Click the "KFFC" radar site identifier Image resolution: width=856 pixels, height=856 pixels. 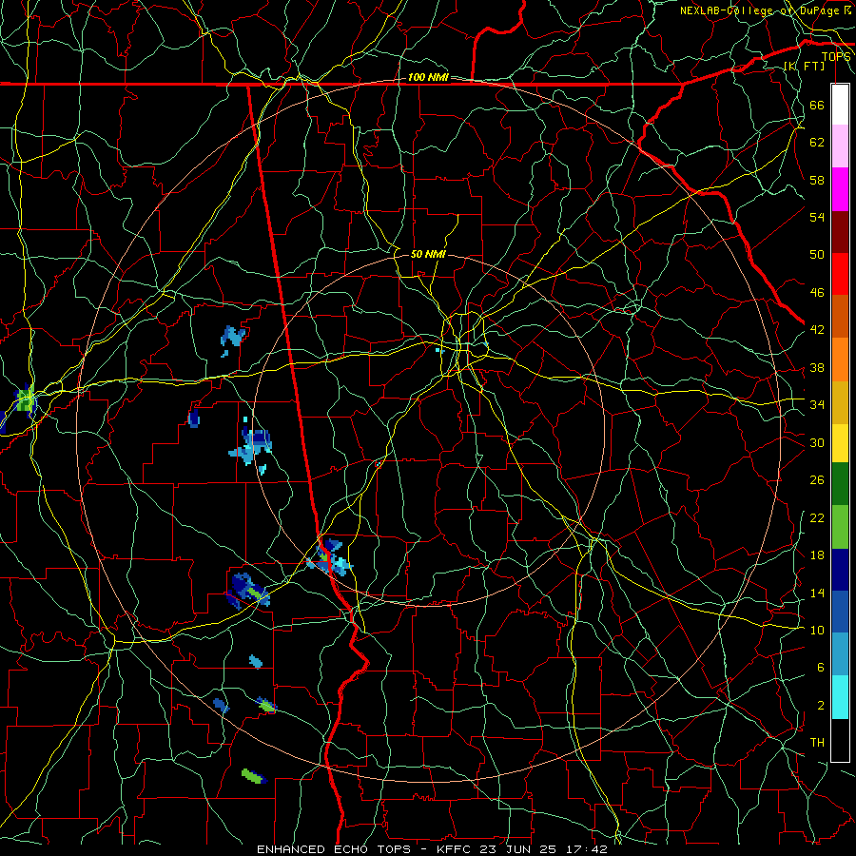456,849
